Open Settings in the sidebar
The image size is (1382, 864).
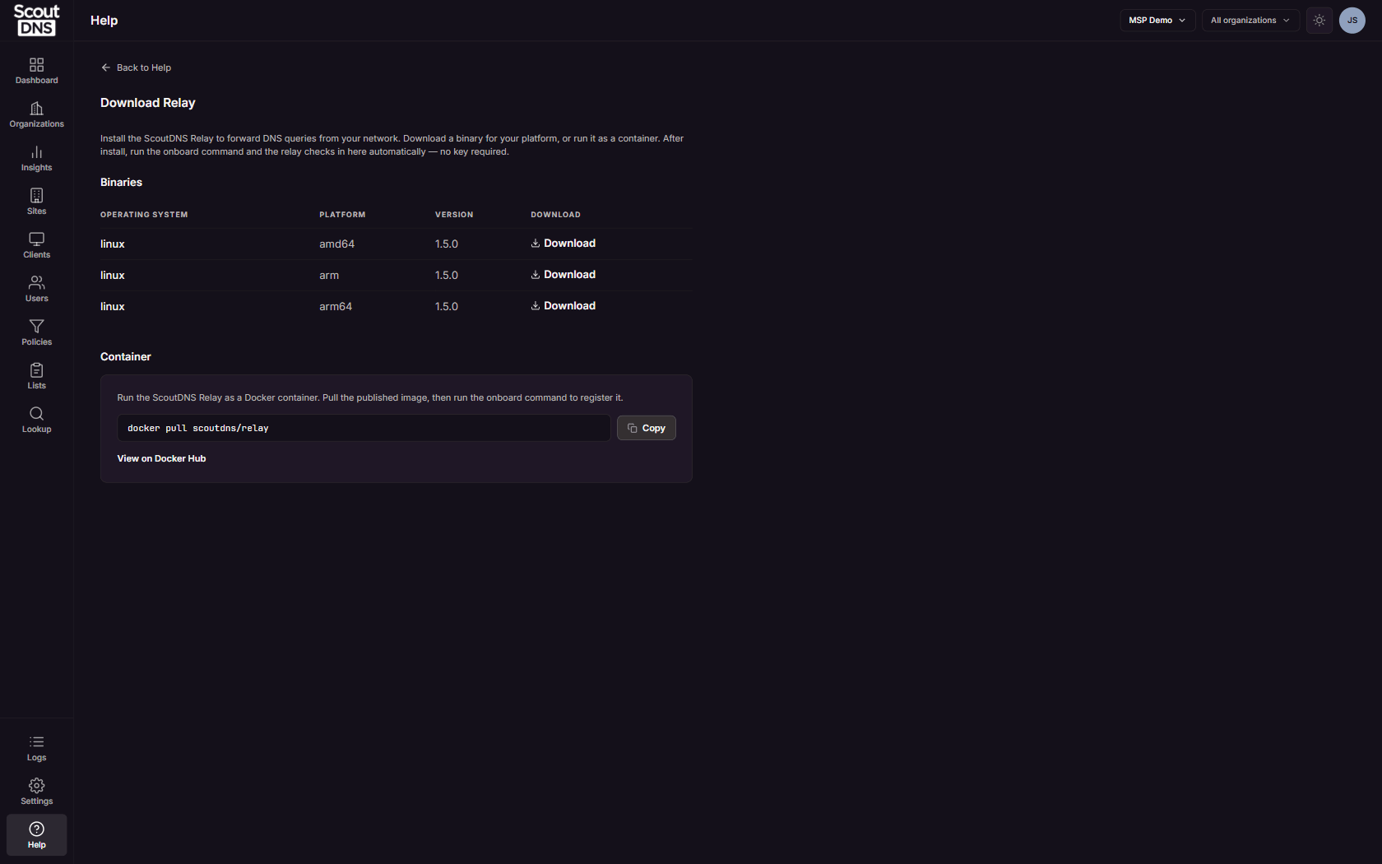[36, 792]
